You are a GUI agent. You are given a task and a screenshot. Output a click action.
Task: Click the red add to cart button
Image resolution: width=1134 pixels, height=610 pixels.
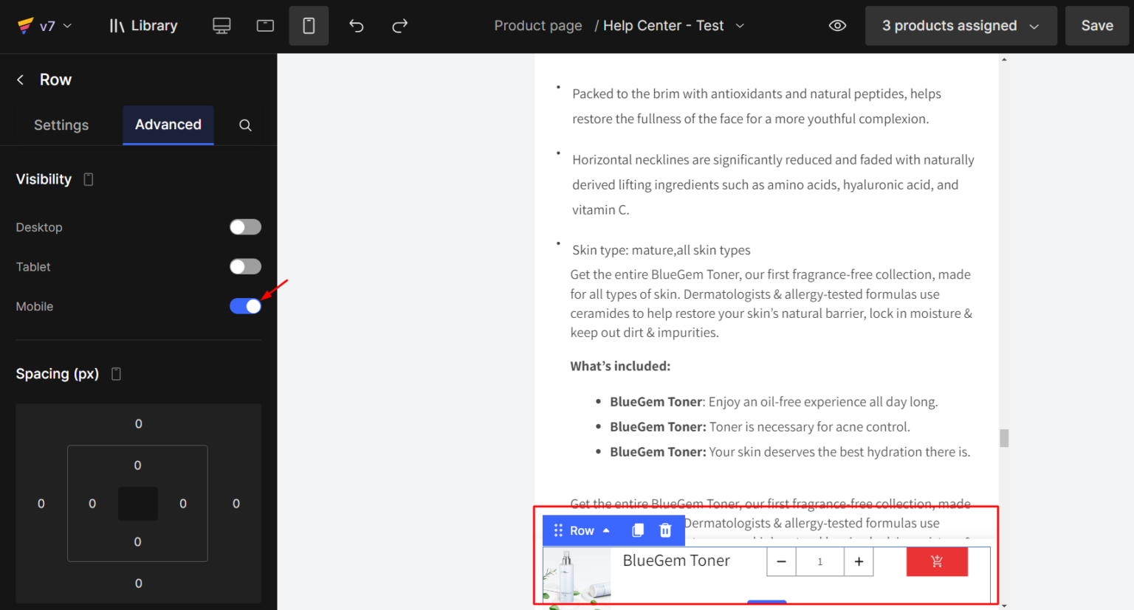coord(937,561)
